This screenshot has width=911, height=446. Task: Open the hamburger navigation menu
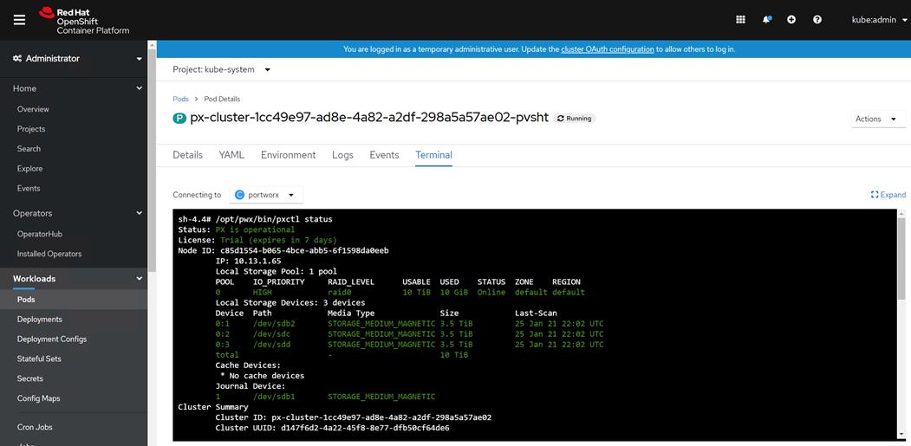[x=19, y=20]
